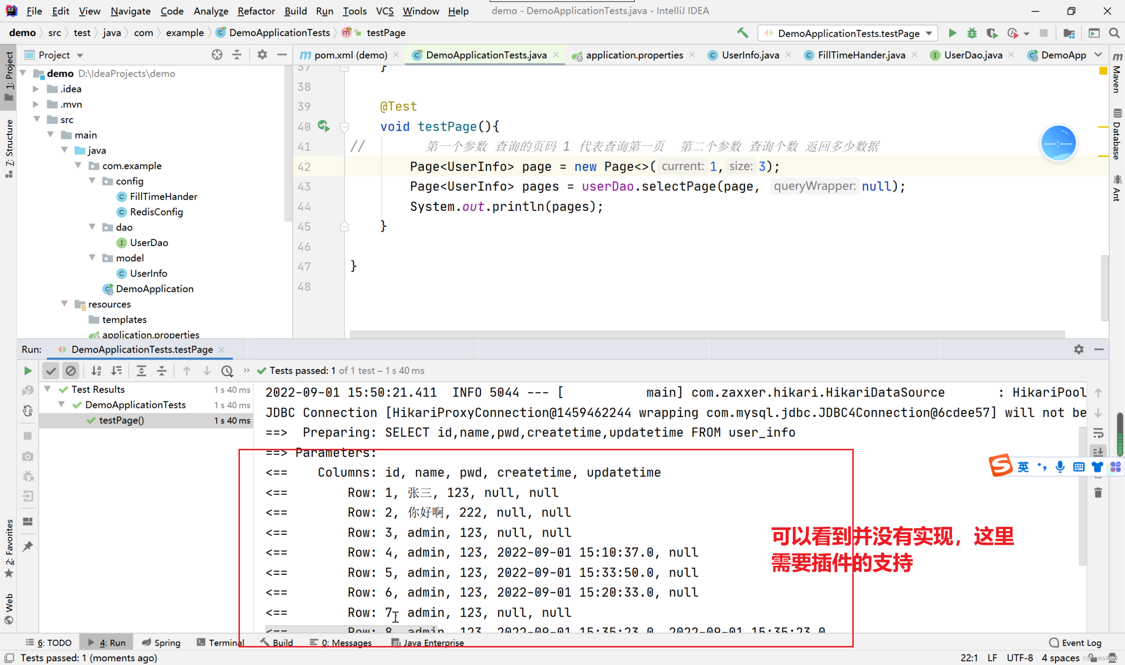This screenshot has height=665, width=1125.
Task: Collapse all in the Project panel
Action: (237, 55)
